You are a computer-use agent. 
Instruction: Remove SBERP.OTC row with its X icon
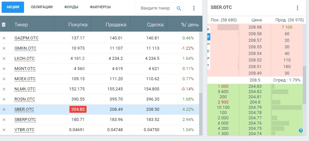[x=4, y=120]
